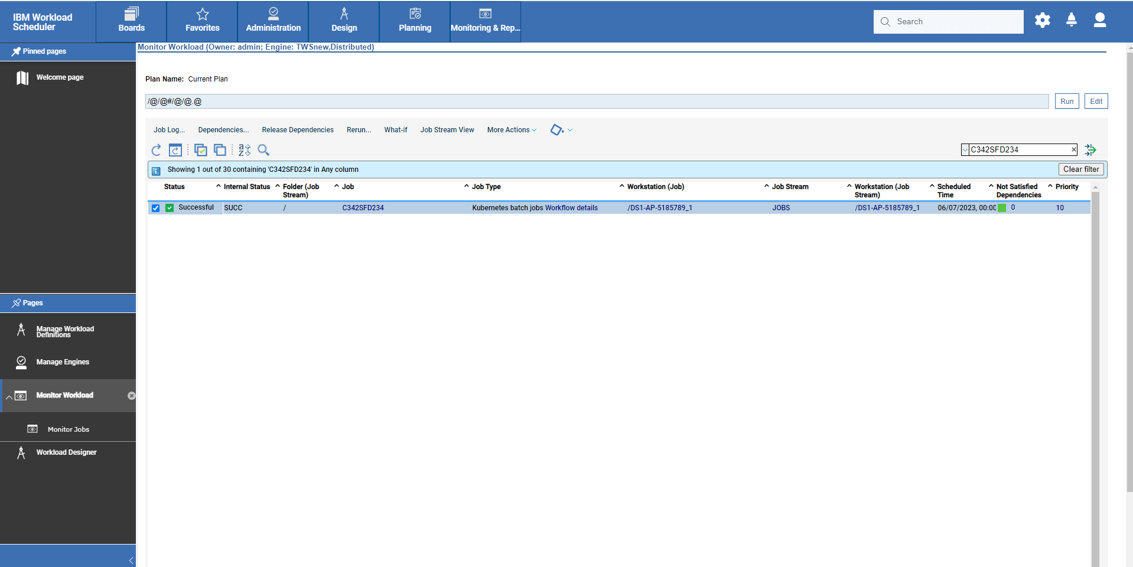Open Monitor Jobs from the sidebar
1133x567 pixels.
click(x=68, y=429)
